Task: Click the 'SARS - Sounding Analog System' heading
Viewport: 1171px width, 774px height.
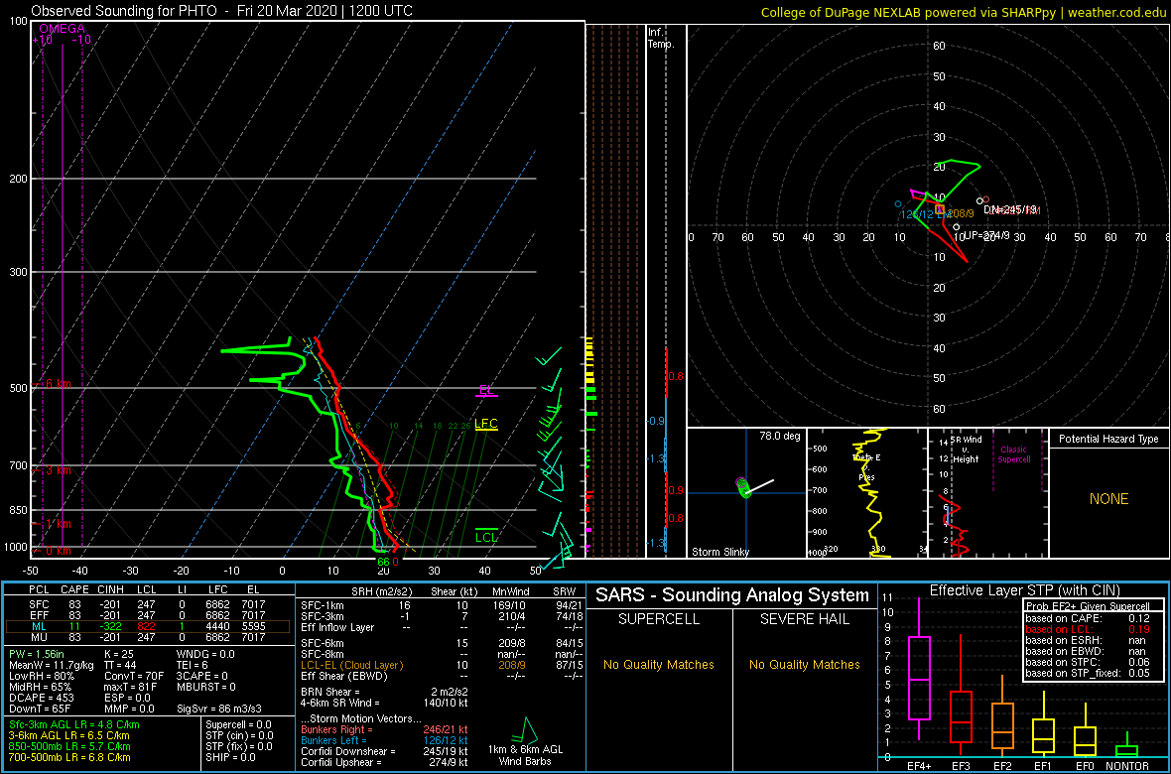Action: tap(732, 595)
